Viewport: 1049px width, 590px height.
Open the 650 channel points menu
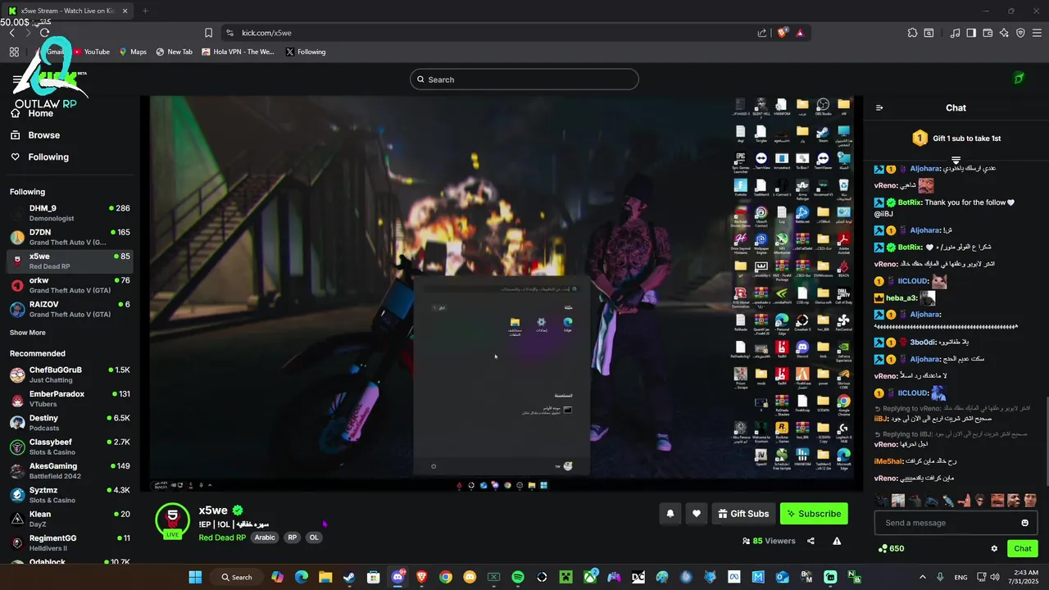coord(892,549)
